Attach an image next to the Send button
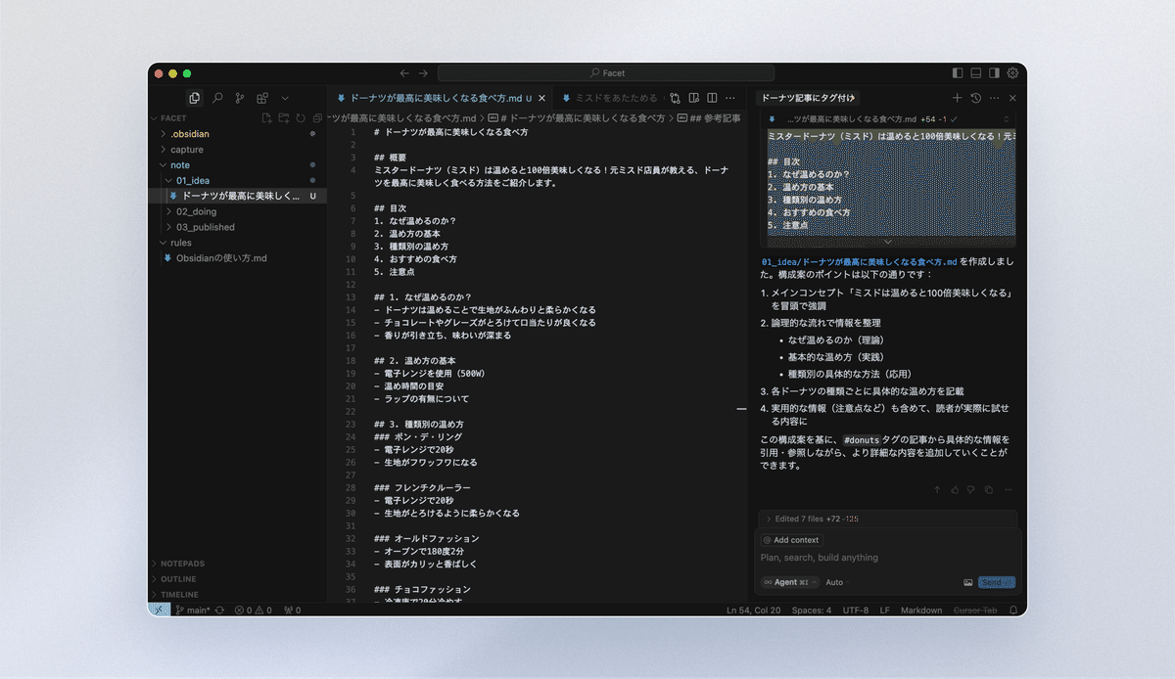 click(968, 582)
